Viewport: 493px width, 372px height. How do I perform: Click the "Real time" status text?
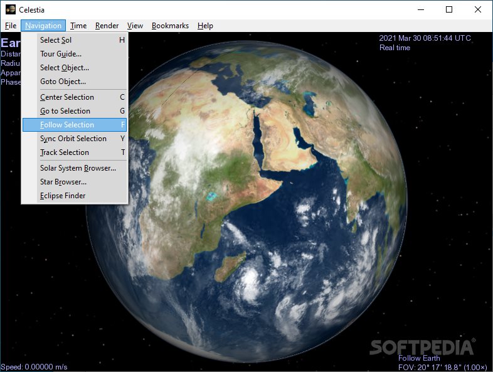coord(395,48)
